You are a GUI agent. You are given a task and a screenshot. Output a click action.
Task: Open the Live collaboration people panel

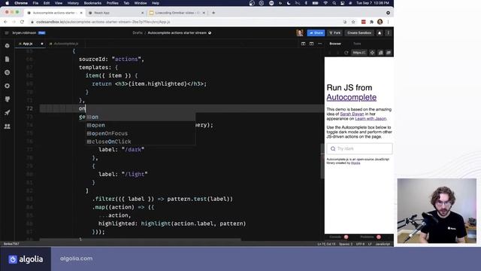click(x=7, y=126)
